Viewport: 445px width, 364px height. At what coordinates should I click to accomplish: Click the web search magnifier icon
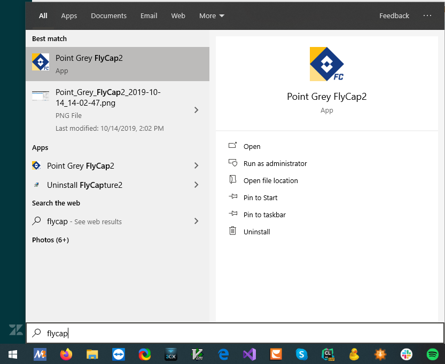pyautogui.click(x=36, y=221)
